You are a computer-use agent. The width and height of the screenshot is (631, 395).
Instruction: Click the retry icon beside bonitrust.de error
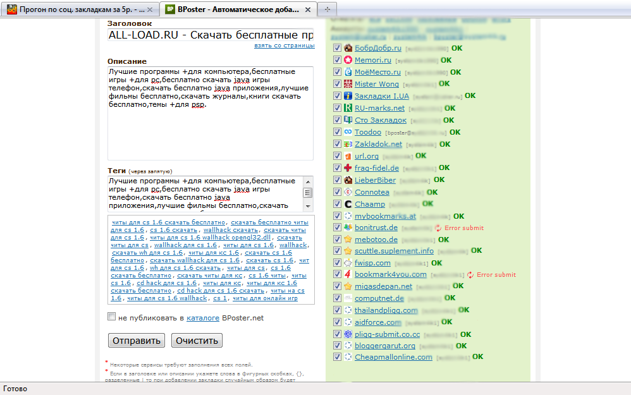pyautogui.click(x=438, y=228)
